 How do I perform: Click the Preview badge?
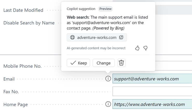105,9
